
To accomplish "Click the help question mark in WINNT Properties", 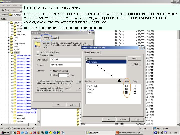I will pos(90,33).
